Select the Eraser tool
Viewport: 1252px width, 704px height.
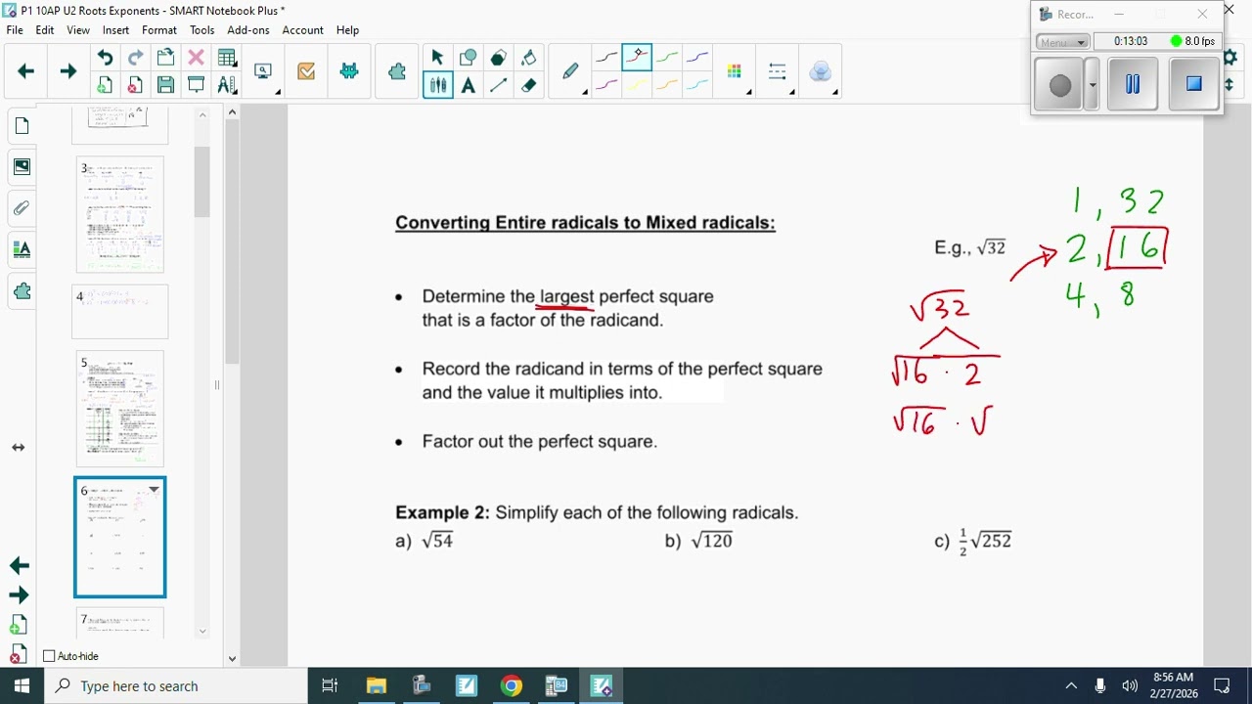(529, 85)
